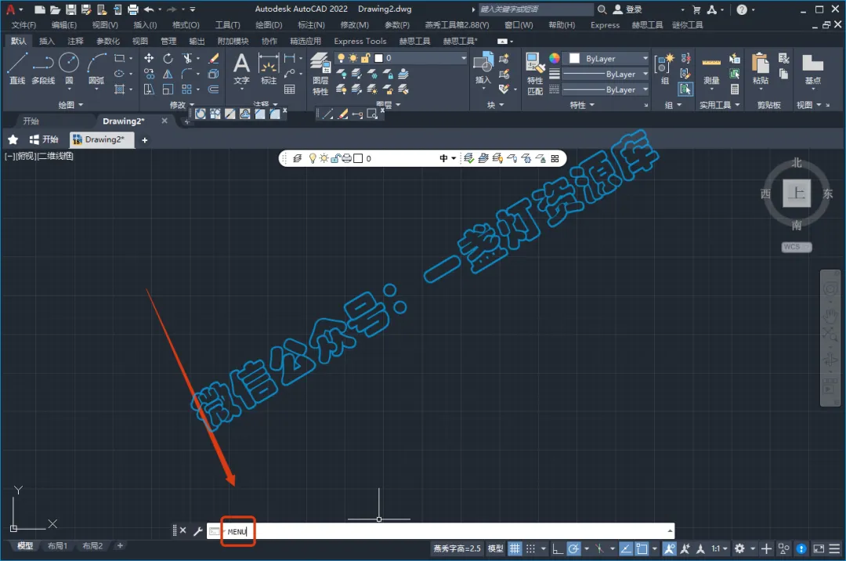Toggle the drawing grid display
Screen dimensions: 846x561
coord(515,548)
